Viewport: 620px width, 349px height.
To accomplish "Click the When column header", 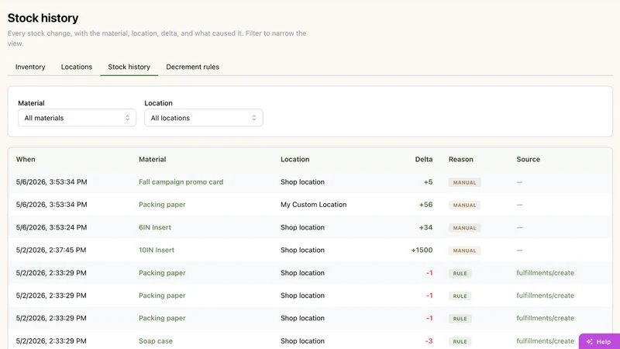I will pyautogui.click(x=26, y=160).
